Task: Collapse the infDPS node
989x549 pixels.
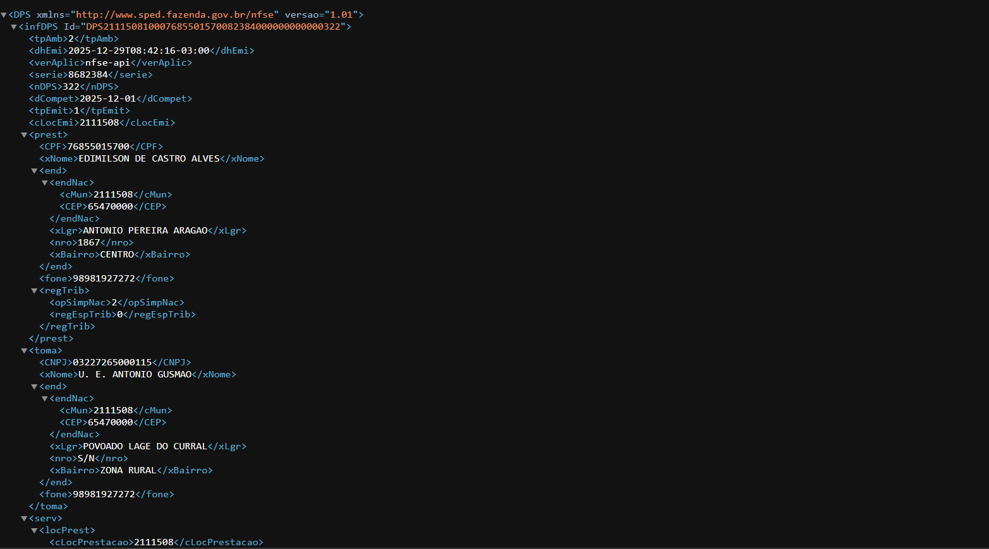Action: [x=14, y=27]
